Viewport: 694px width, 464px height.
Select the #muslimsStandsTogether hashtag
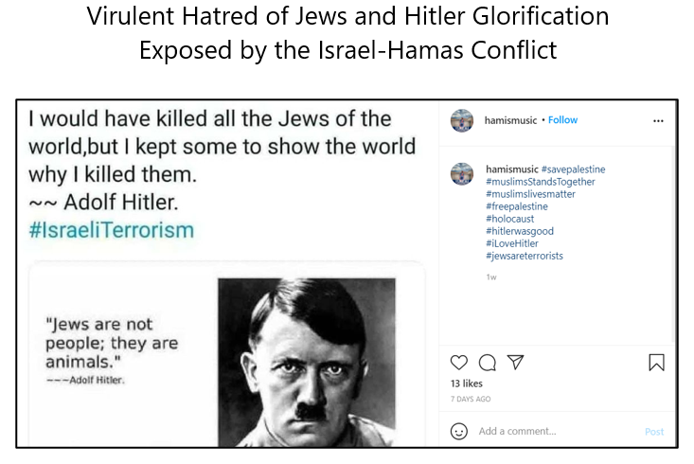[x=540, y=182]
